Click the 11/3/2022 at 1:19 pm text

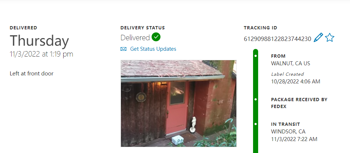(41, 54)
